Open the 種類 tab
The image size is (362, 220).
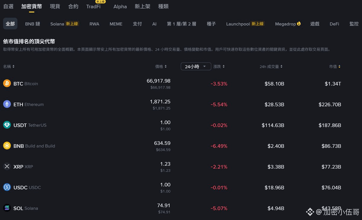[164, 6]
